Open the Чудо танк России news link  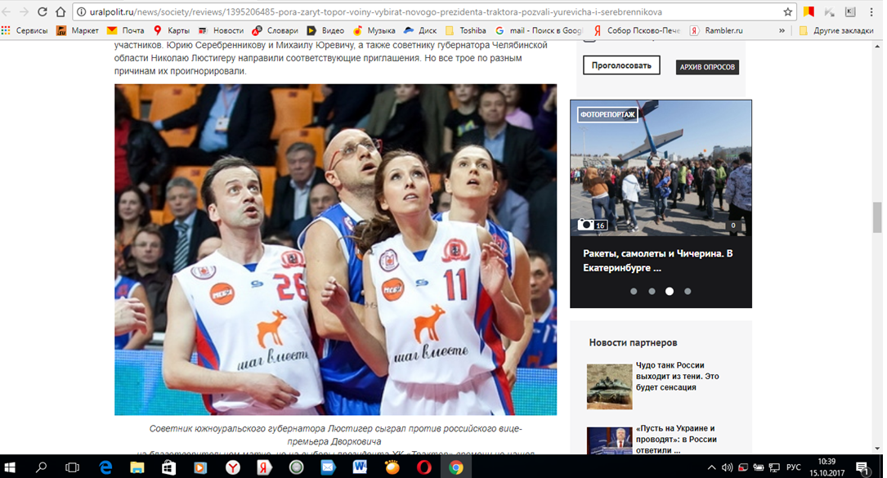point(677,376)
